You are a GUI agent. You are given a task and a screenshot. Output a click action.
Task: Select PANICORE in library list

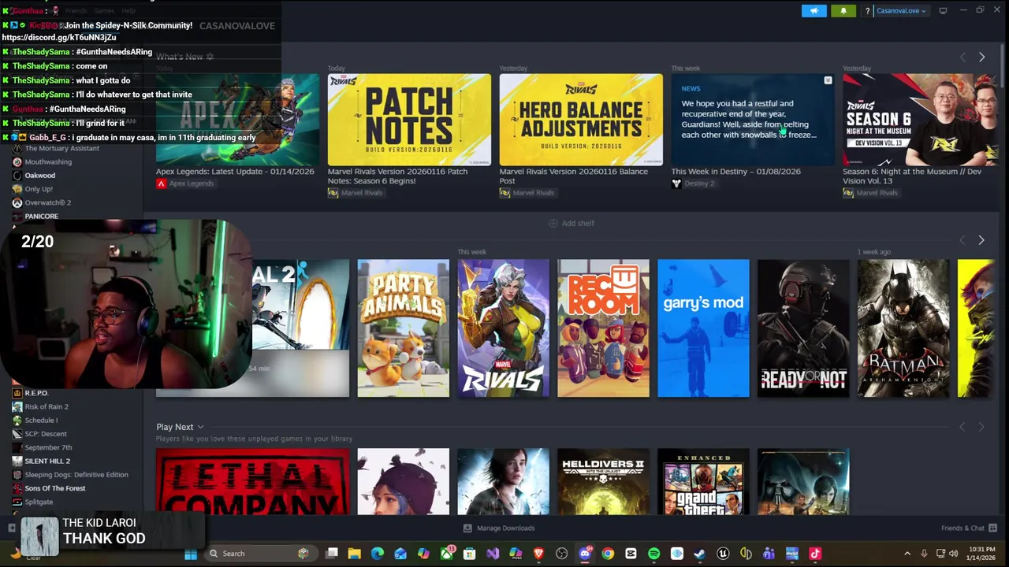tap(42, 216)
